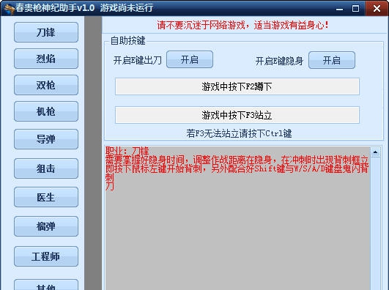Screen dimensions: 389x290
Task: Maximize the helper window
Action: click(x=355, y=9)
